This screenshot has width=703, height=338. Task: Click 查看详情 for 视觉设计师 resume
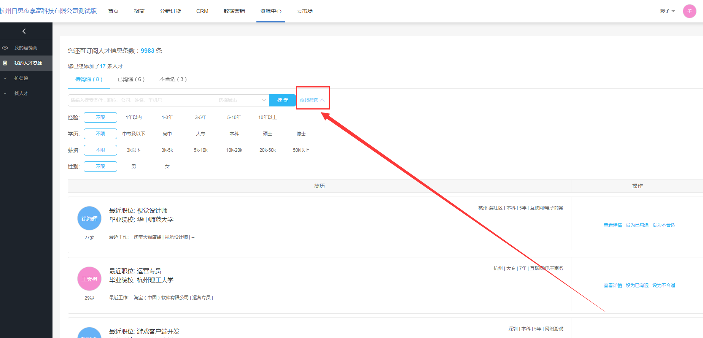click(612, 225)
